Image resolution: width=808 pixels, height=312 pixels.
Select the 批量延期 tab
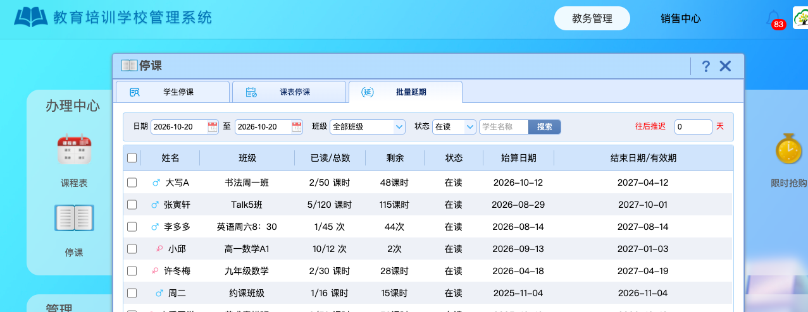[406, 92]
